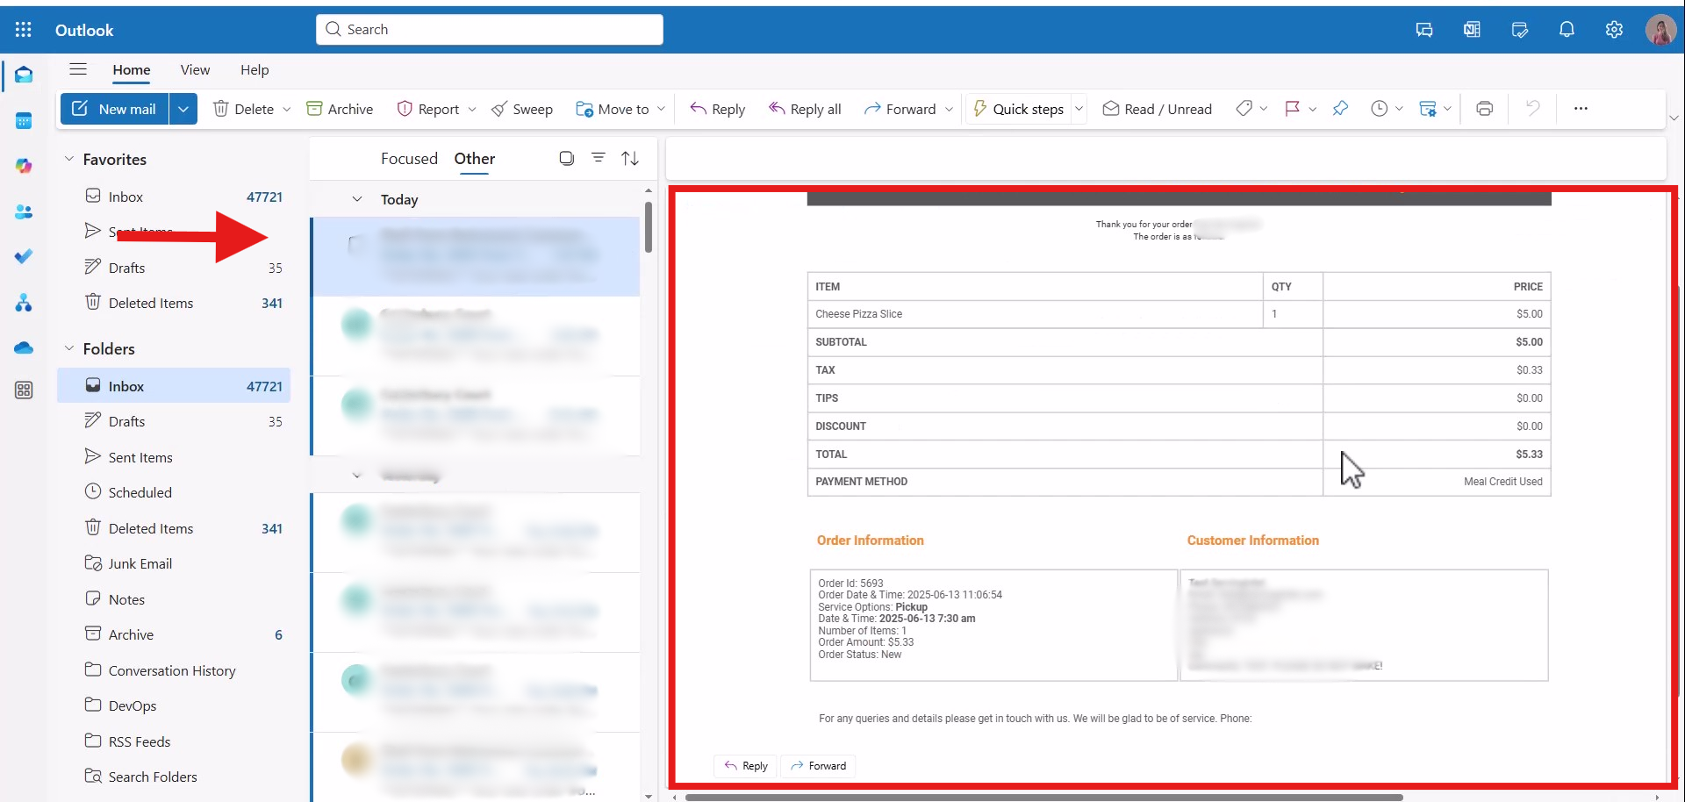
Task: Flag the selected message
Action: 1292,109
